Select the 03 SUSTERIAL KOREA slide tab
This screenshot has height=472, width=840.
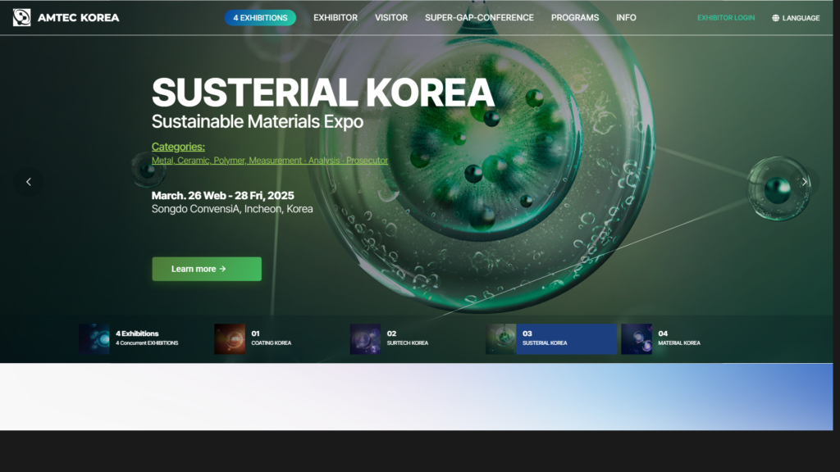(x=551, y=338)
